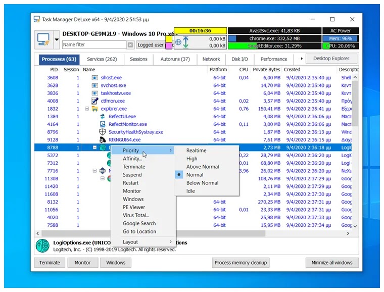Click the SecurityHealthSystray.exe shield icon
The image size is (384, 292).
point(103,132)
